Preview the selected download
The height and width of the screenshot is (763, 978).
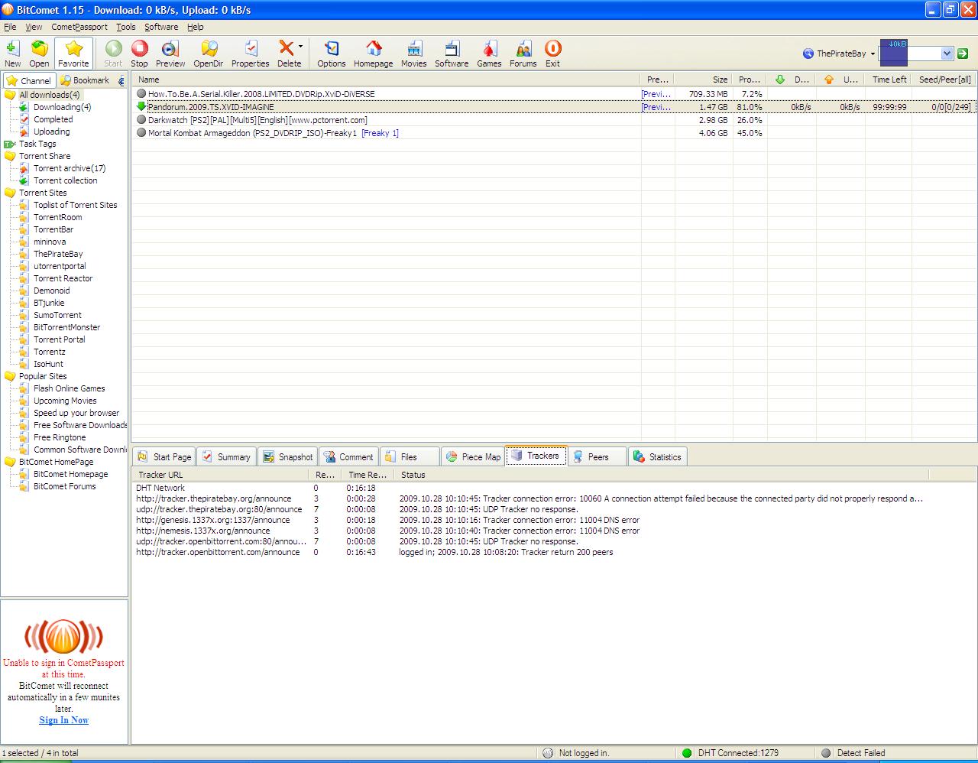tap(170, 54)
